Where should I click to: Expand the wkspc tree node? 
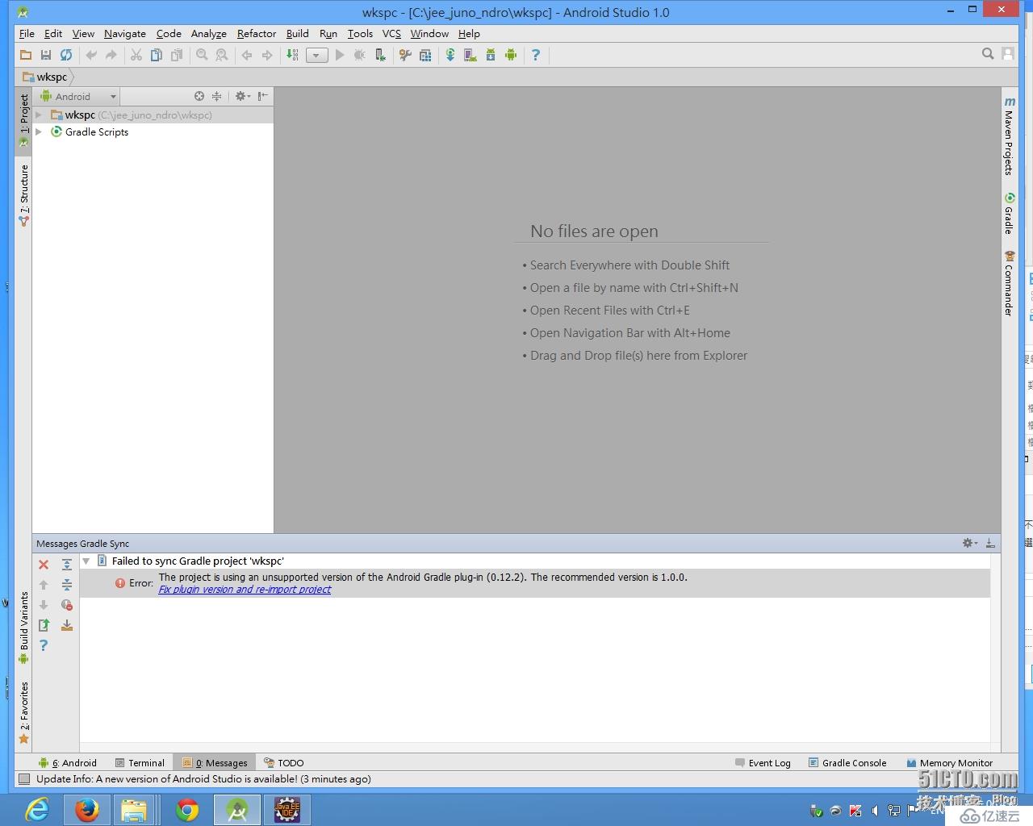click(x=38, y=115)
